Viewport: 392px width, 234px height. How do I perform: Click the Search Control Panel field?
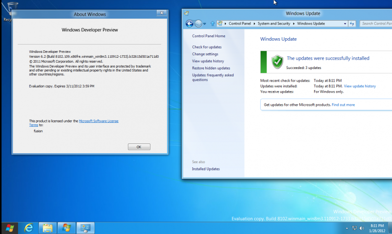click(376, 23)
